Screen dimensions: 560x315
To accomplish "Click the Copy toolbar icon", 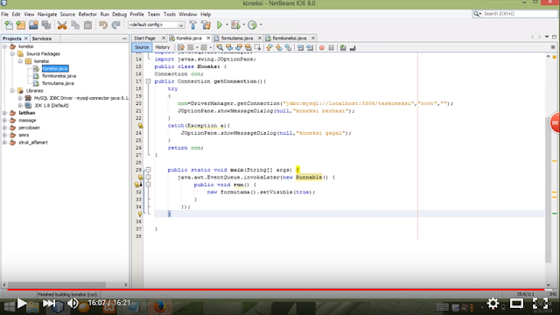I will pos(75,24).
